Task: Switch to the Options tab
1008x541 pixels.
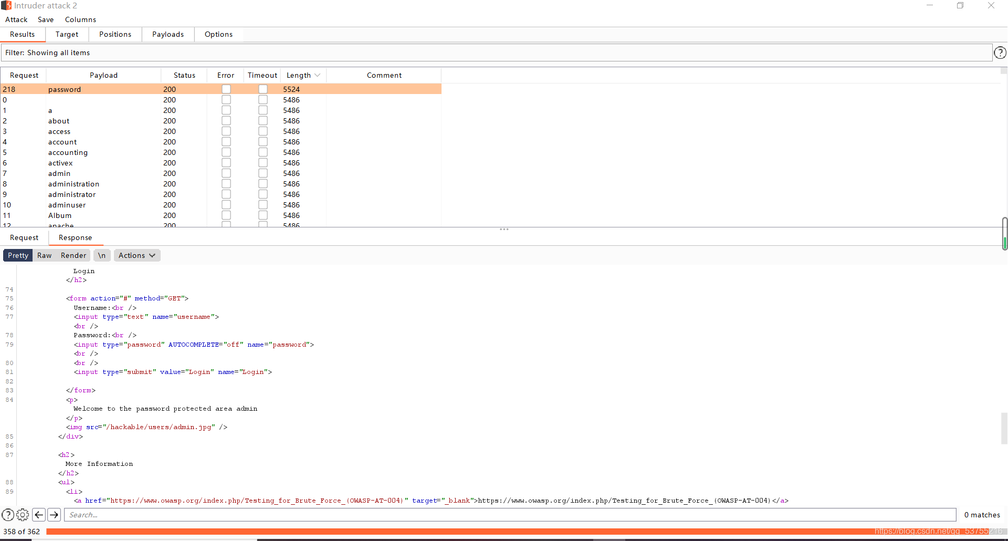Action: 218,34
